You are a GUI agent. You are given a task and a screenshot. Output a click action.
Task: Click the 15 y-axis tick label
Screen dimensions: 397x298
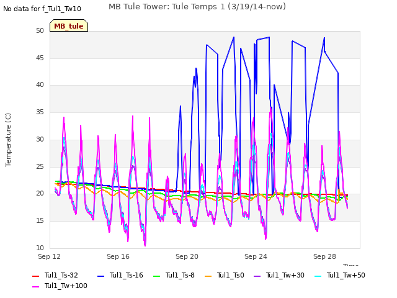click(x=40, y=221)
